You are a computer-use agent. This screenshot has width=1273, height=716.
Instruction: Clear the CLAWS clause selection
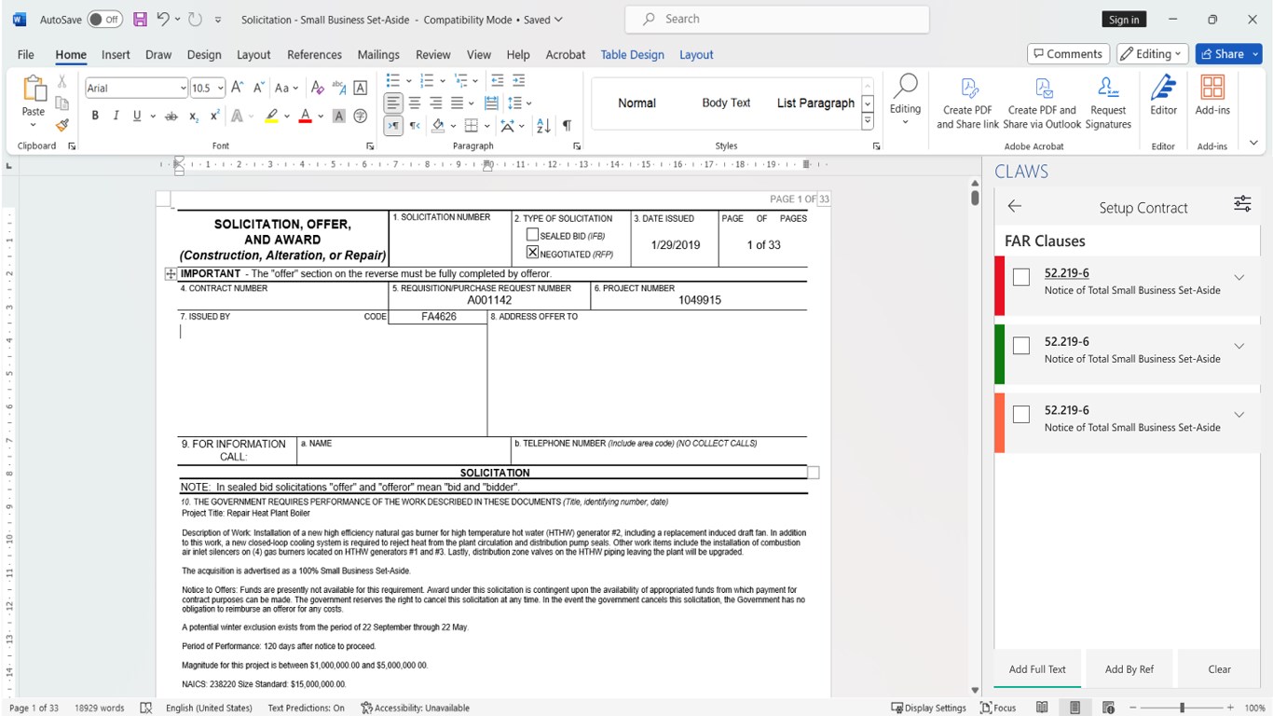[x=1219, y=668]
